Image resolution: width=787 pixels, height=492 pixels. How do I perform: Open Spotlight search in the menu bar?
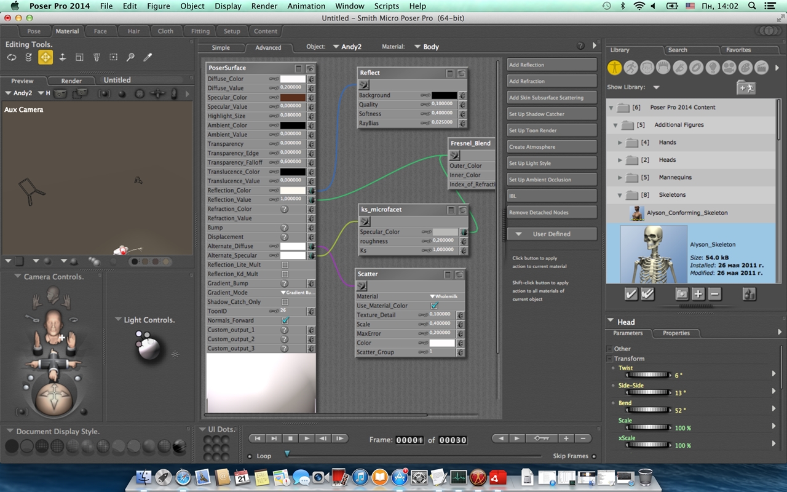click(x=751, y=6)
